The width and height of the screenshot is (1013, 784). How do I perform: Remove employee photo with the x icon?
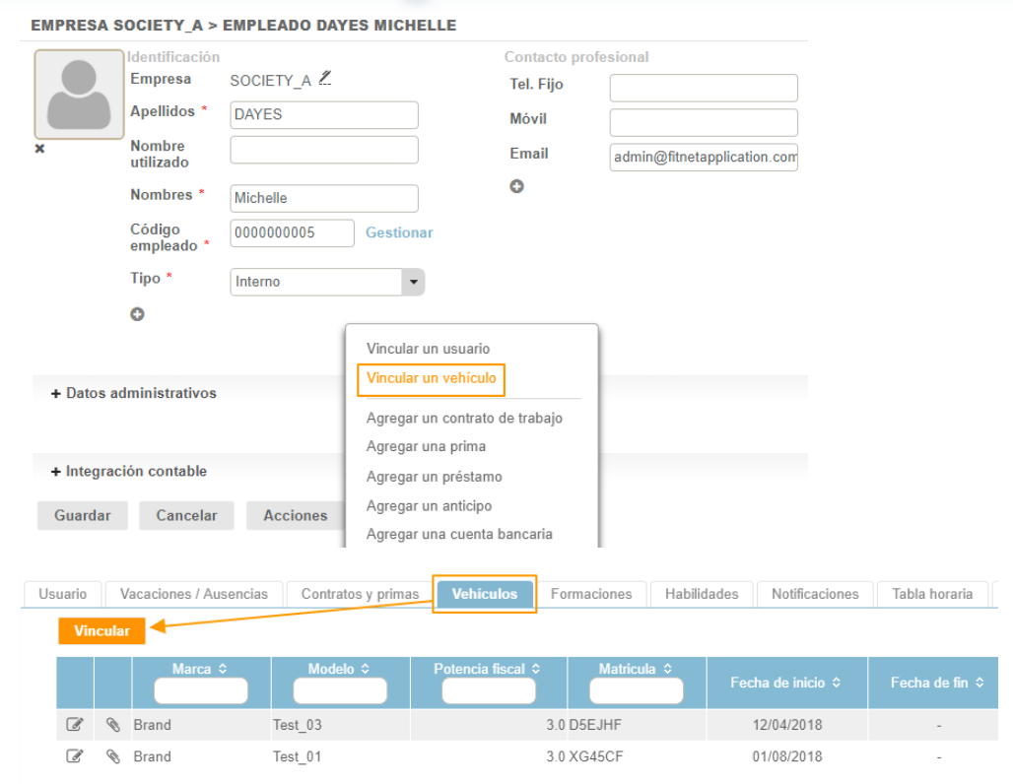(39, 149)
